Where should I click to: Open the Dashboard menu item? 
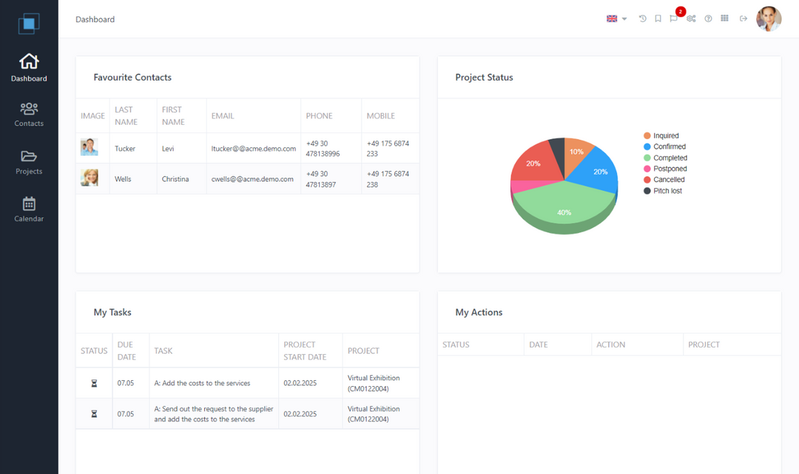(29, 67)
